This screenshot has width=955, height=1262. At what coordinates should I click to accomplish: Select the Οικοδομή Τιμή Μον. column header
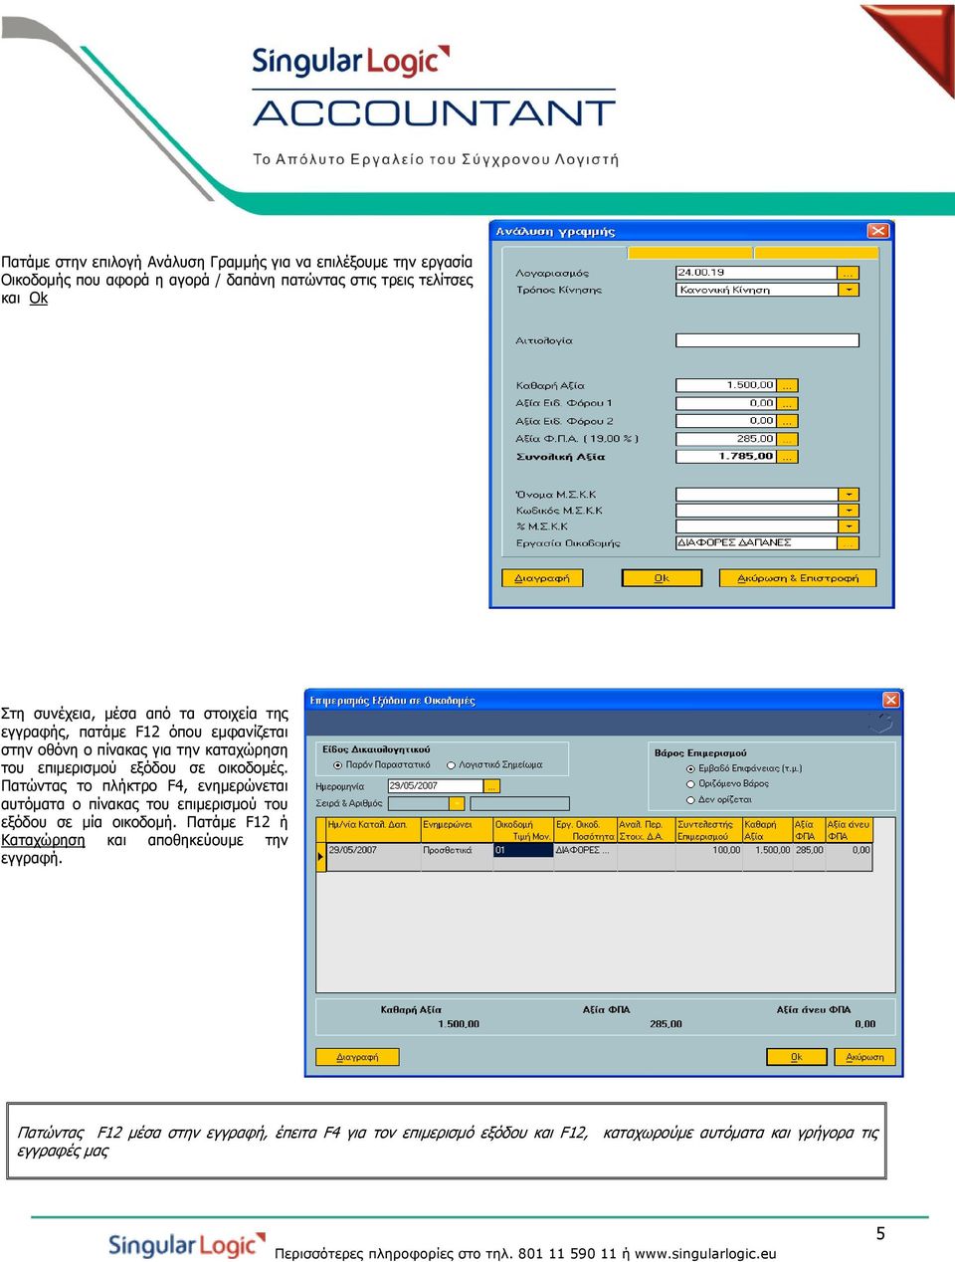(x=522, y=831)
